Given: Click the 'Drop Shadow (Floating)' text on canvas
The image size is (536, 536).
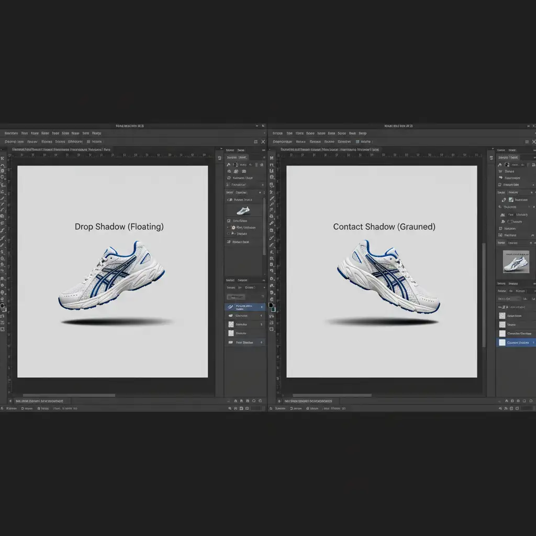Looking at the screenshot, I should pos(119,227).
